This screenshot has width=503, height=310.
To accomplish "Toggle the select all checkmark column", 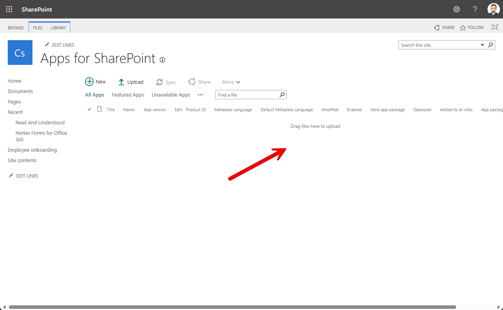I will (x=89, y=109).
